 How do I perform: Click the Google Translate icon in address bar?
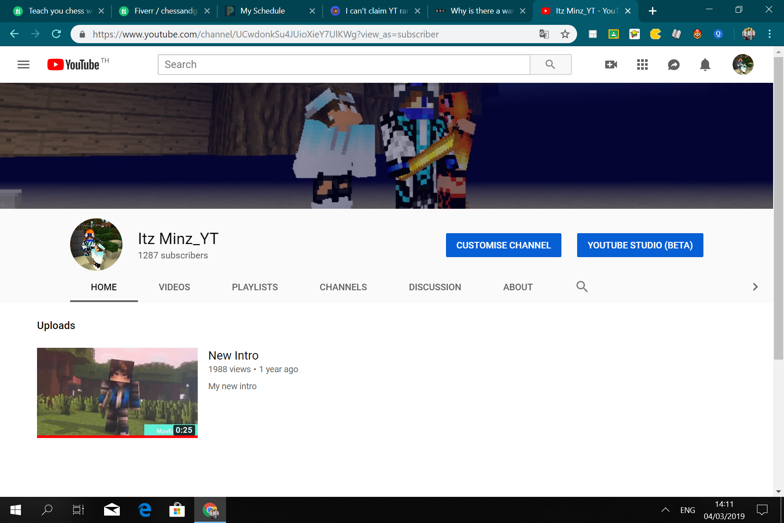click(544, 34)
